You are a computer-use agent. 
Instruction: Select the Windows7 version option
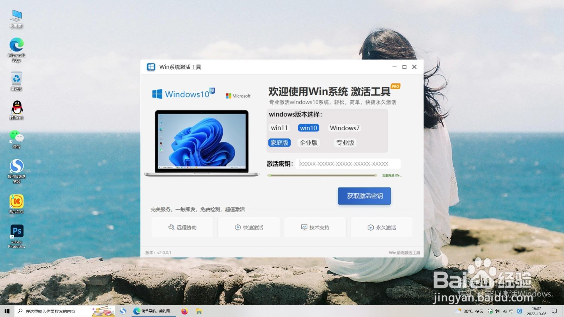pyautogui.click(x=345, y=128)
